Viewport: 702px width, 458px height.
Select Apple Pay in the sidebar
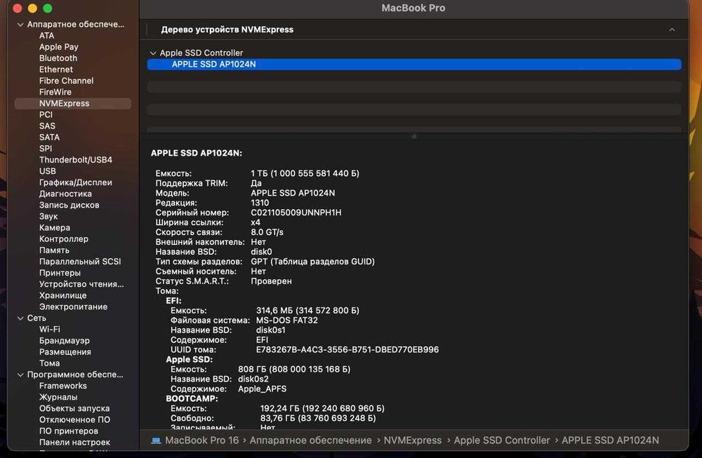59,47
